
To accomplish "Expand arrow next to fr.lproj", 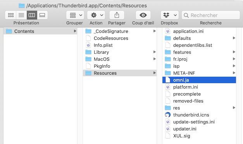I will click(x=234, y=59).
